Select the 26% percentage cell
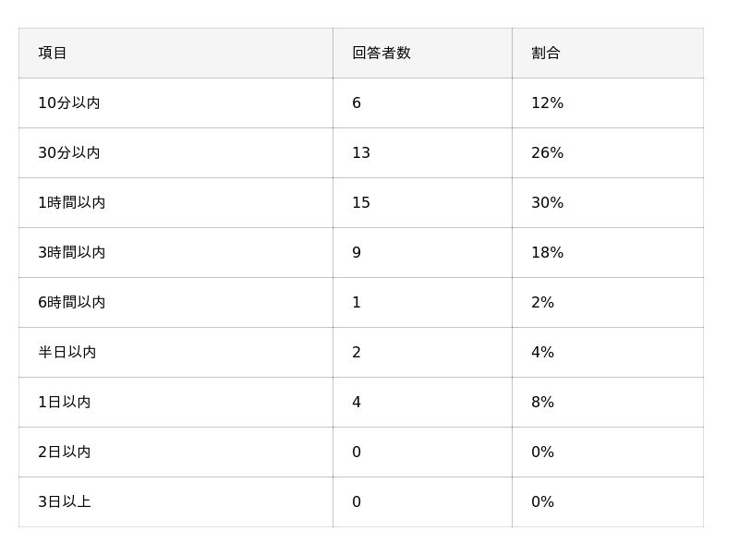Image resolution: width=739 pixels, height=555 pixels. (547, 153)
